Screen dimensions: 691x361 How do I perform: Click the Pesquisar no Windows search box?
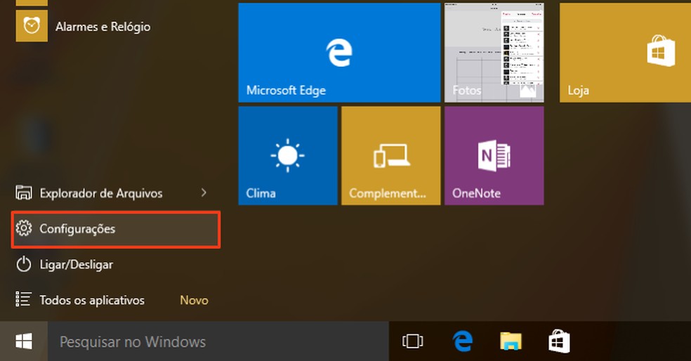tap(218, 341)
